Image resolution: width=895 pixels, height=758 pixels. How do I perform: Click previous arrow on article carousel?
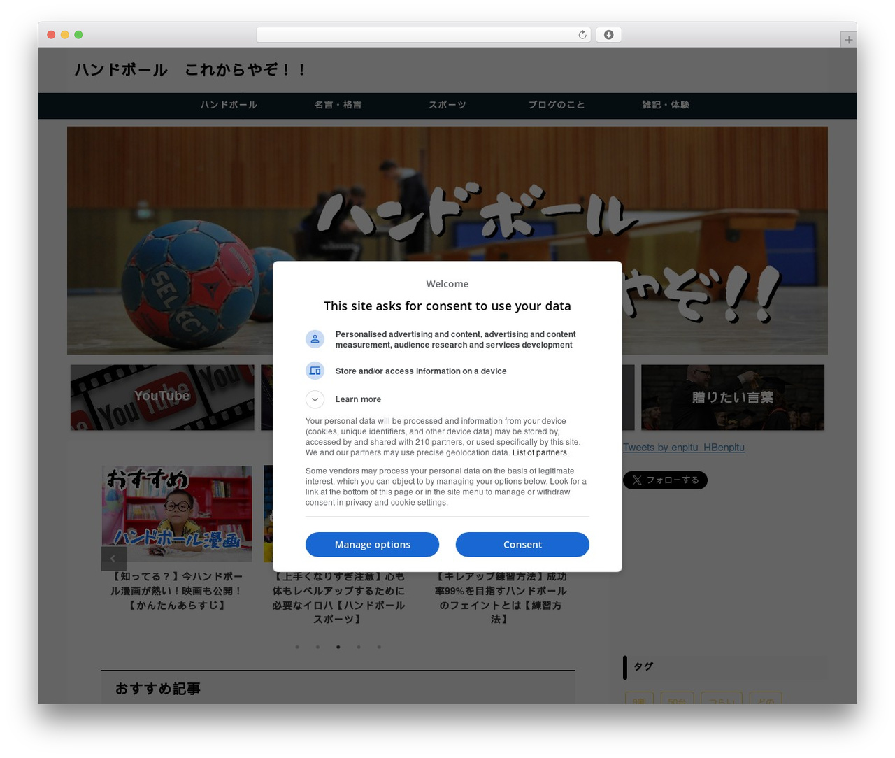point(113,559)
